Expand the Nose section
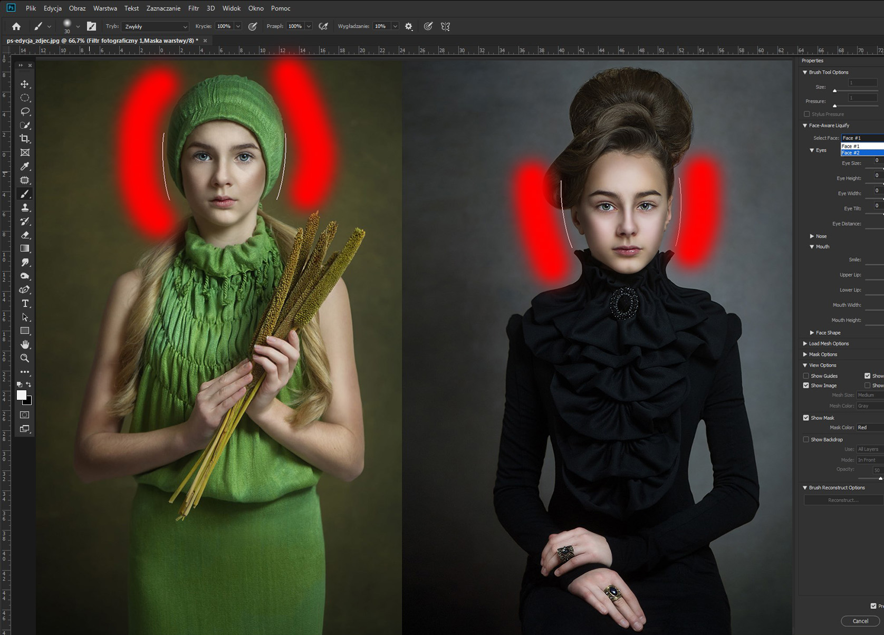884x635 pixels. (812, 236)
